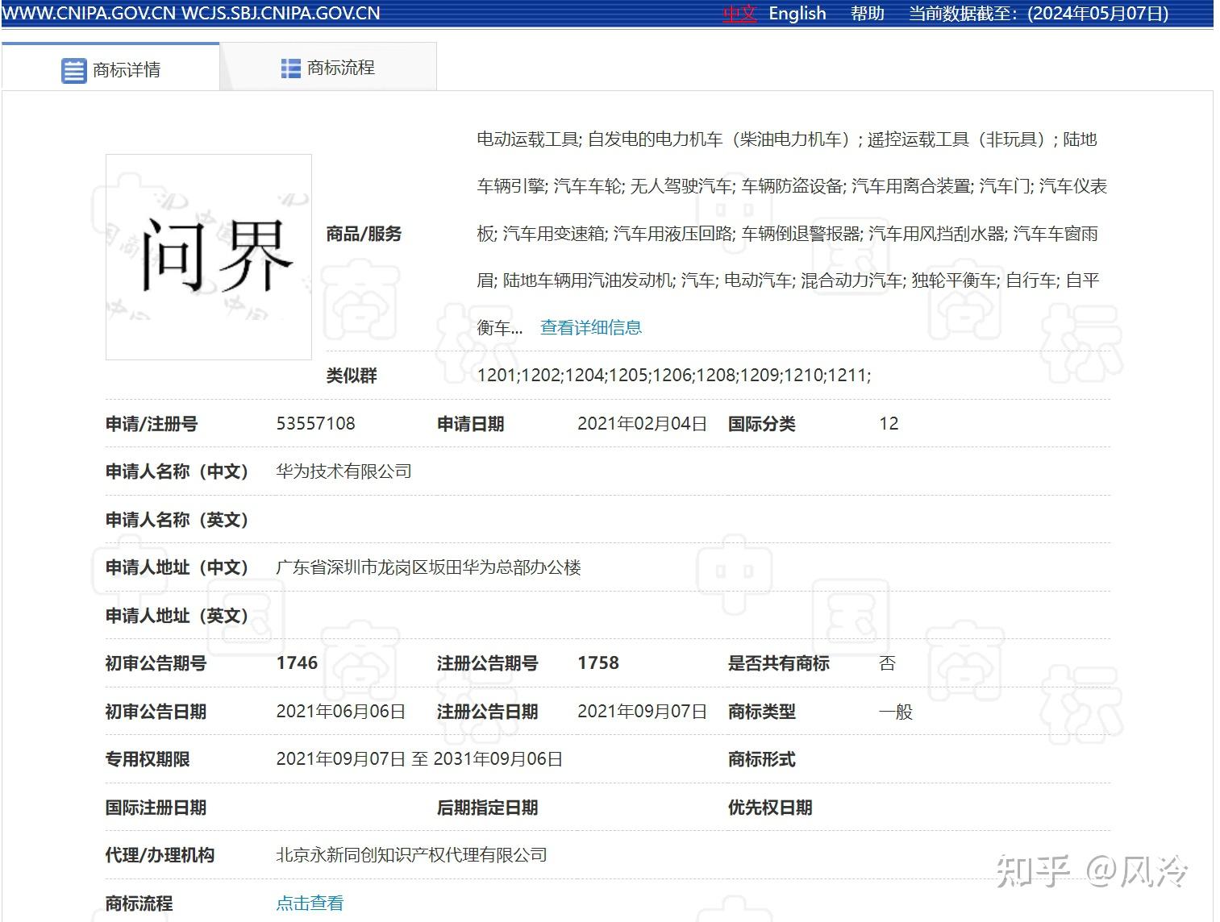Select the trademark type value 一般
This screenshot has width=1220, height=922.
point(896,711)
